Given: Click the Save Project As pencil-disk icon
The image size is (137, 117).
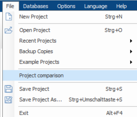Looking at the screenshot, I should [x=8, y=100].
